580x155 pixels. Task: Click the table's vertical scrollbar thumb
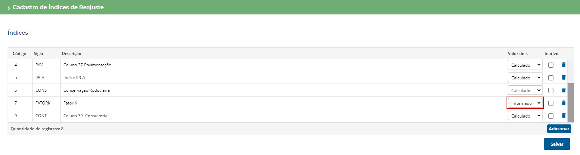click(570, 102)
